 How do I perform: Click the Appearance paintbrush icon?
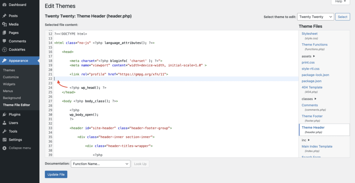(4, 61)
